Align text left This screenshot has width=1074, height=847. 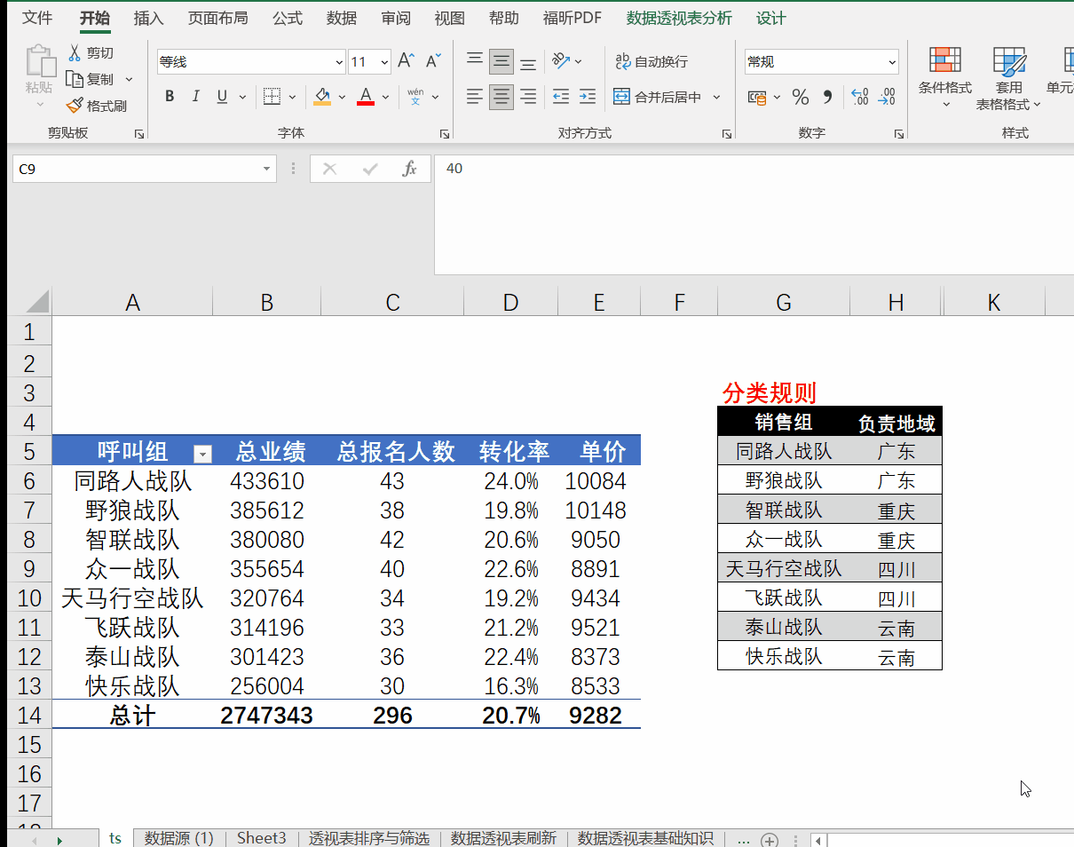(x=475, y=97)
